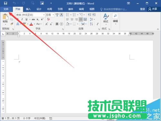Click the Find magnifier icon above 编辑
This screenshot has width=161, height=121.
(x=115, y=16)
